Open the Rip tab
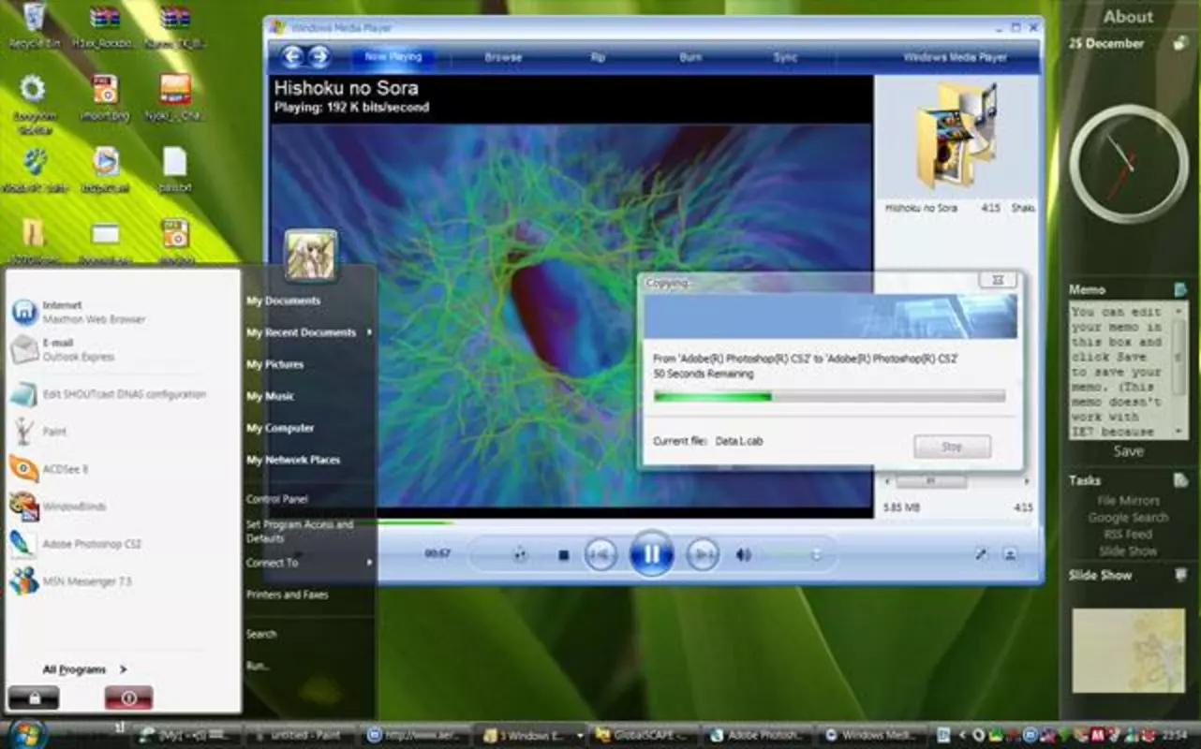This screenshot has height=749, width=1201. pos(598,57)
